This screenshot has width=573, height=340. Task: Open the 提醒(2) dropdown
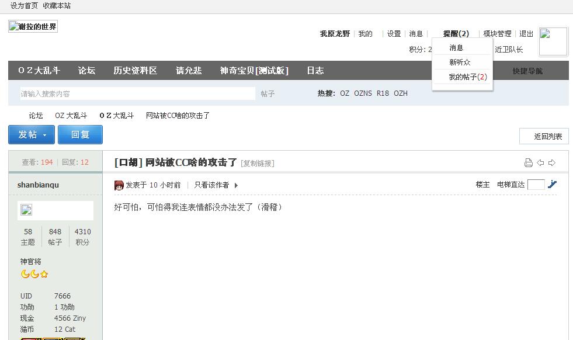click(x=456, y=34)
